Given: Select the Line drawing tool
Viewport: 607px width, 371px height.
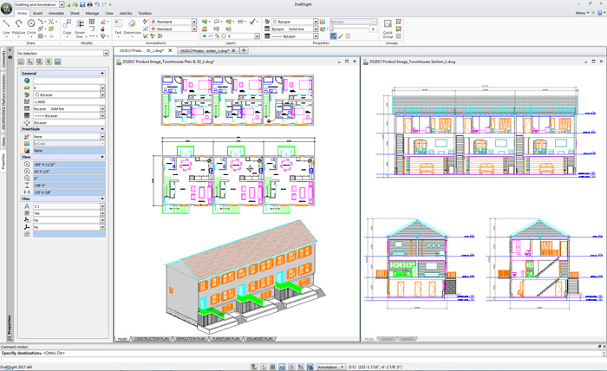Looking at the screenshot, I should 6,24.
